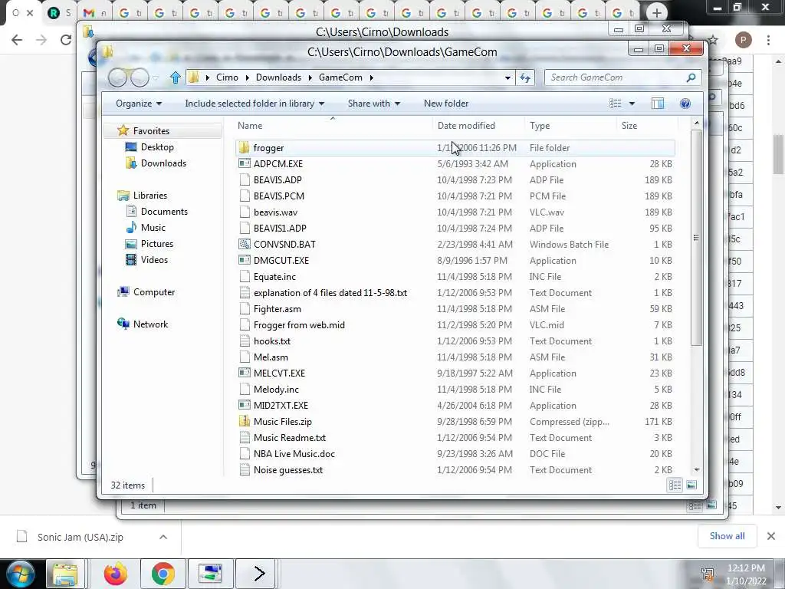Select Network in navigation pane
Screen dimensions: 785x589
[150, 324]
